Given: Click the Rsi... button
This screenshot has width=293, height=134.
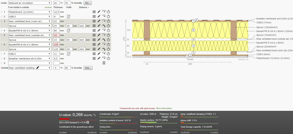Looking at the screenshot, I should tap(87, 3).
